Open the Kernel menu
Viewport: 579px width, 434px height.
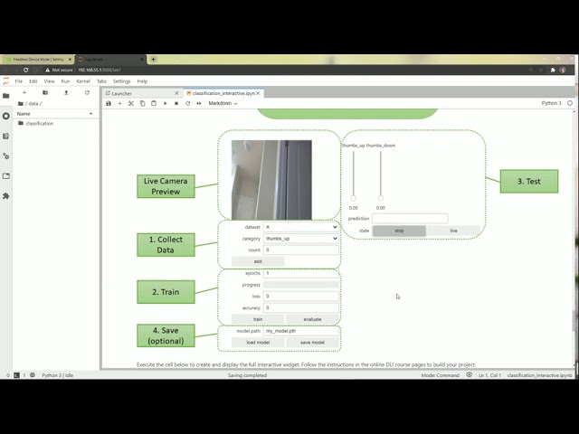(x=83, y=81)
